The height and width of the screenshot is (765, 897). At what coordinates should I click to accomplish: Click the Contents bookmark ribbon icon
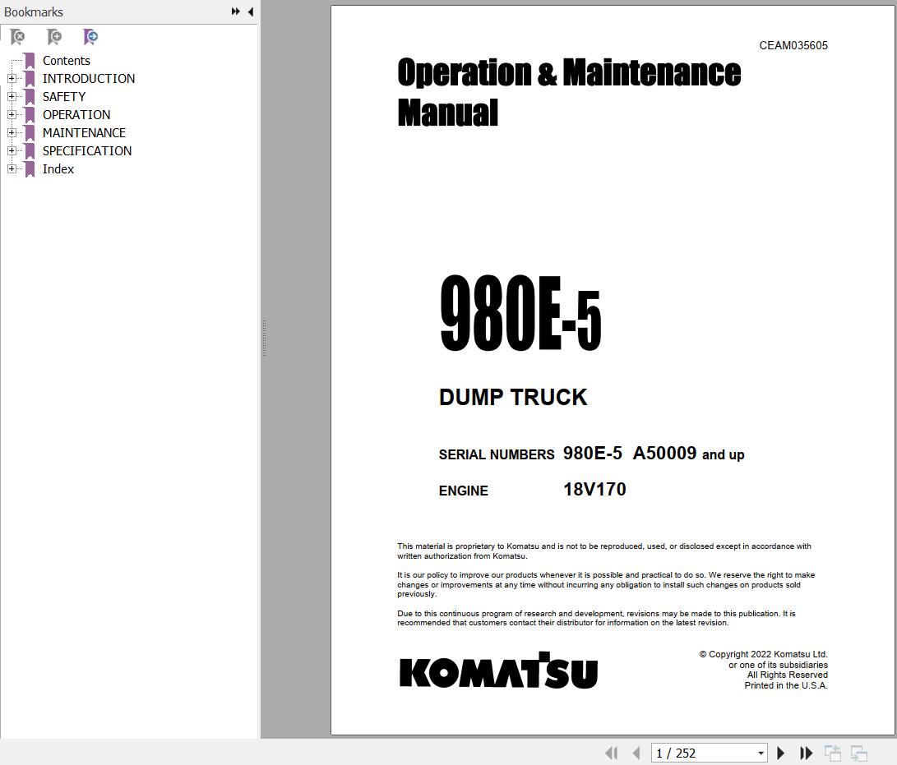point(30,61)
